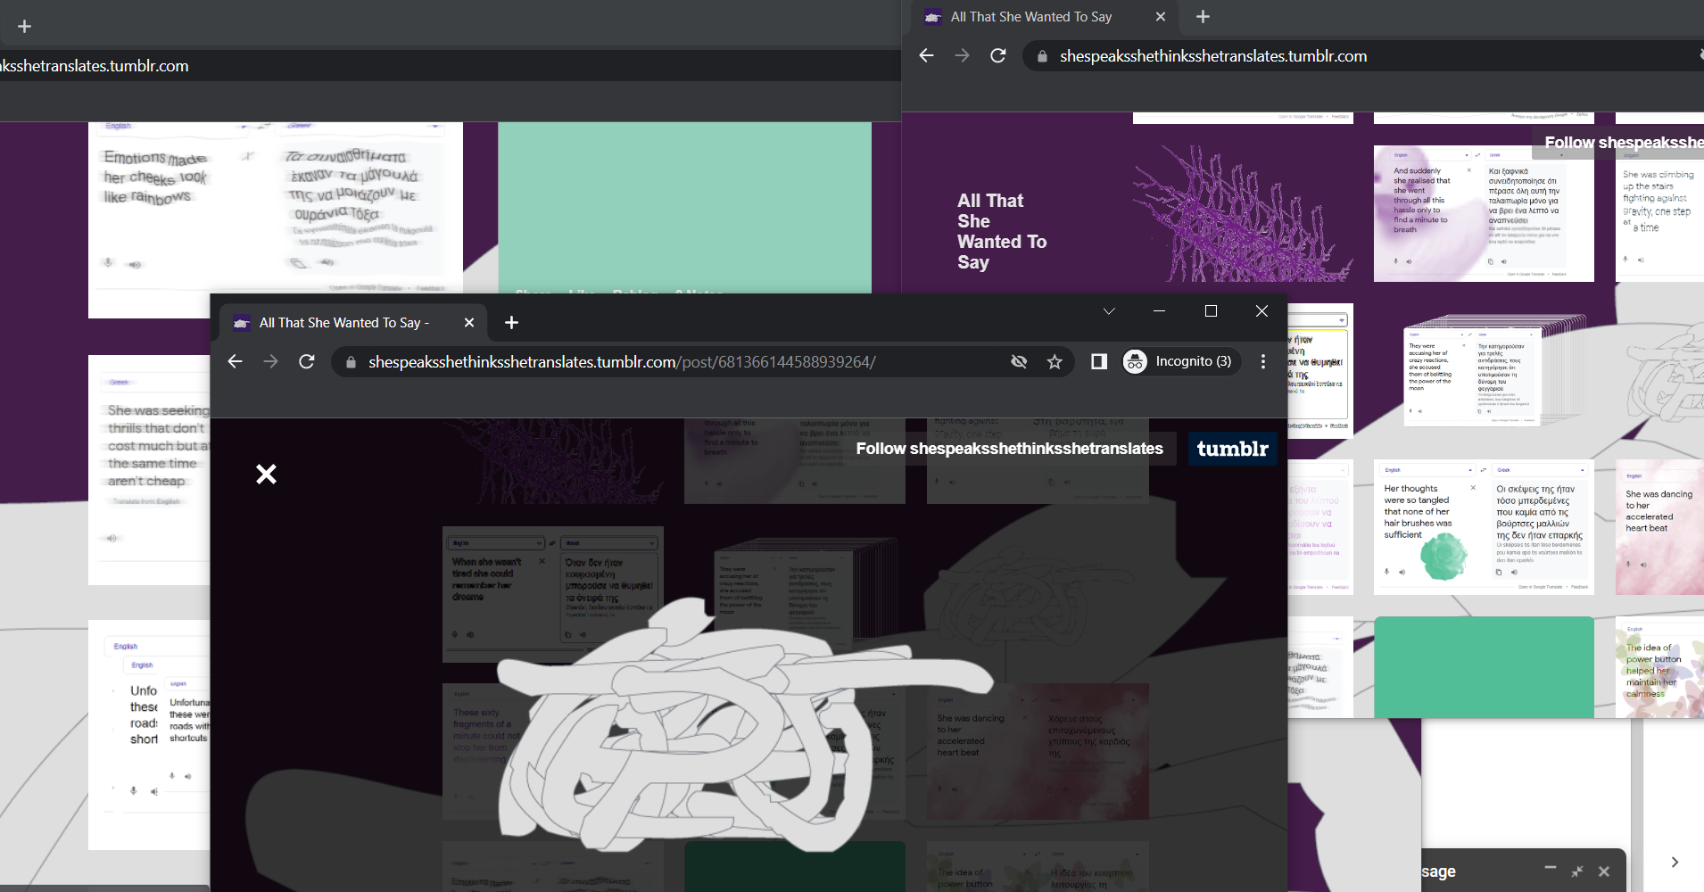Image resolution: width=1704 pixels, height=892 pixels.
Task: Open 'Her thoughts were so tangled' post thumbnail
Action: [x=1484, y=527]
